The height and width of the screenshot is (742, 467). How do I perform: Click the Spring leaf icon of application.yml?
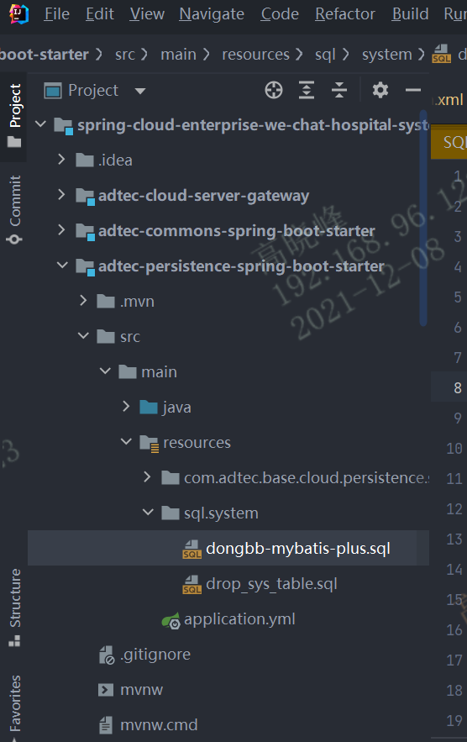pos(171,620)
